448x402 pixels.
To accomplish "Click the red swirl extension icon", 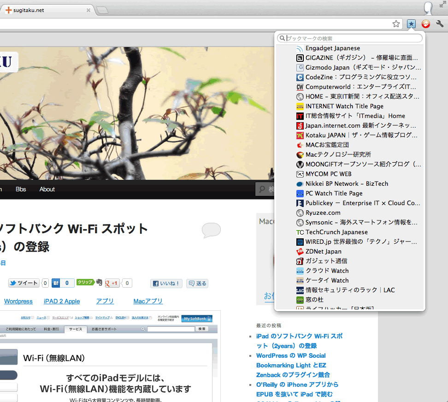I will pyautogui.click(x=426, y=24).
